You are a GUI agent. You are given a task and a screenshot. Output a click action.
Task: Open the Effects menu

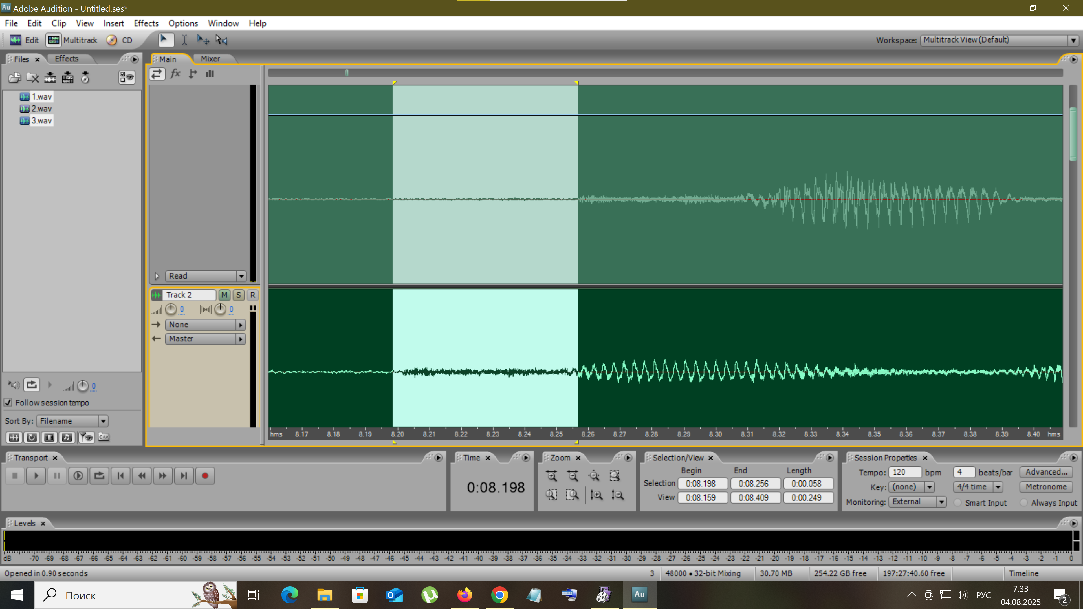coord(146,23)
